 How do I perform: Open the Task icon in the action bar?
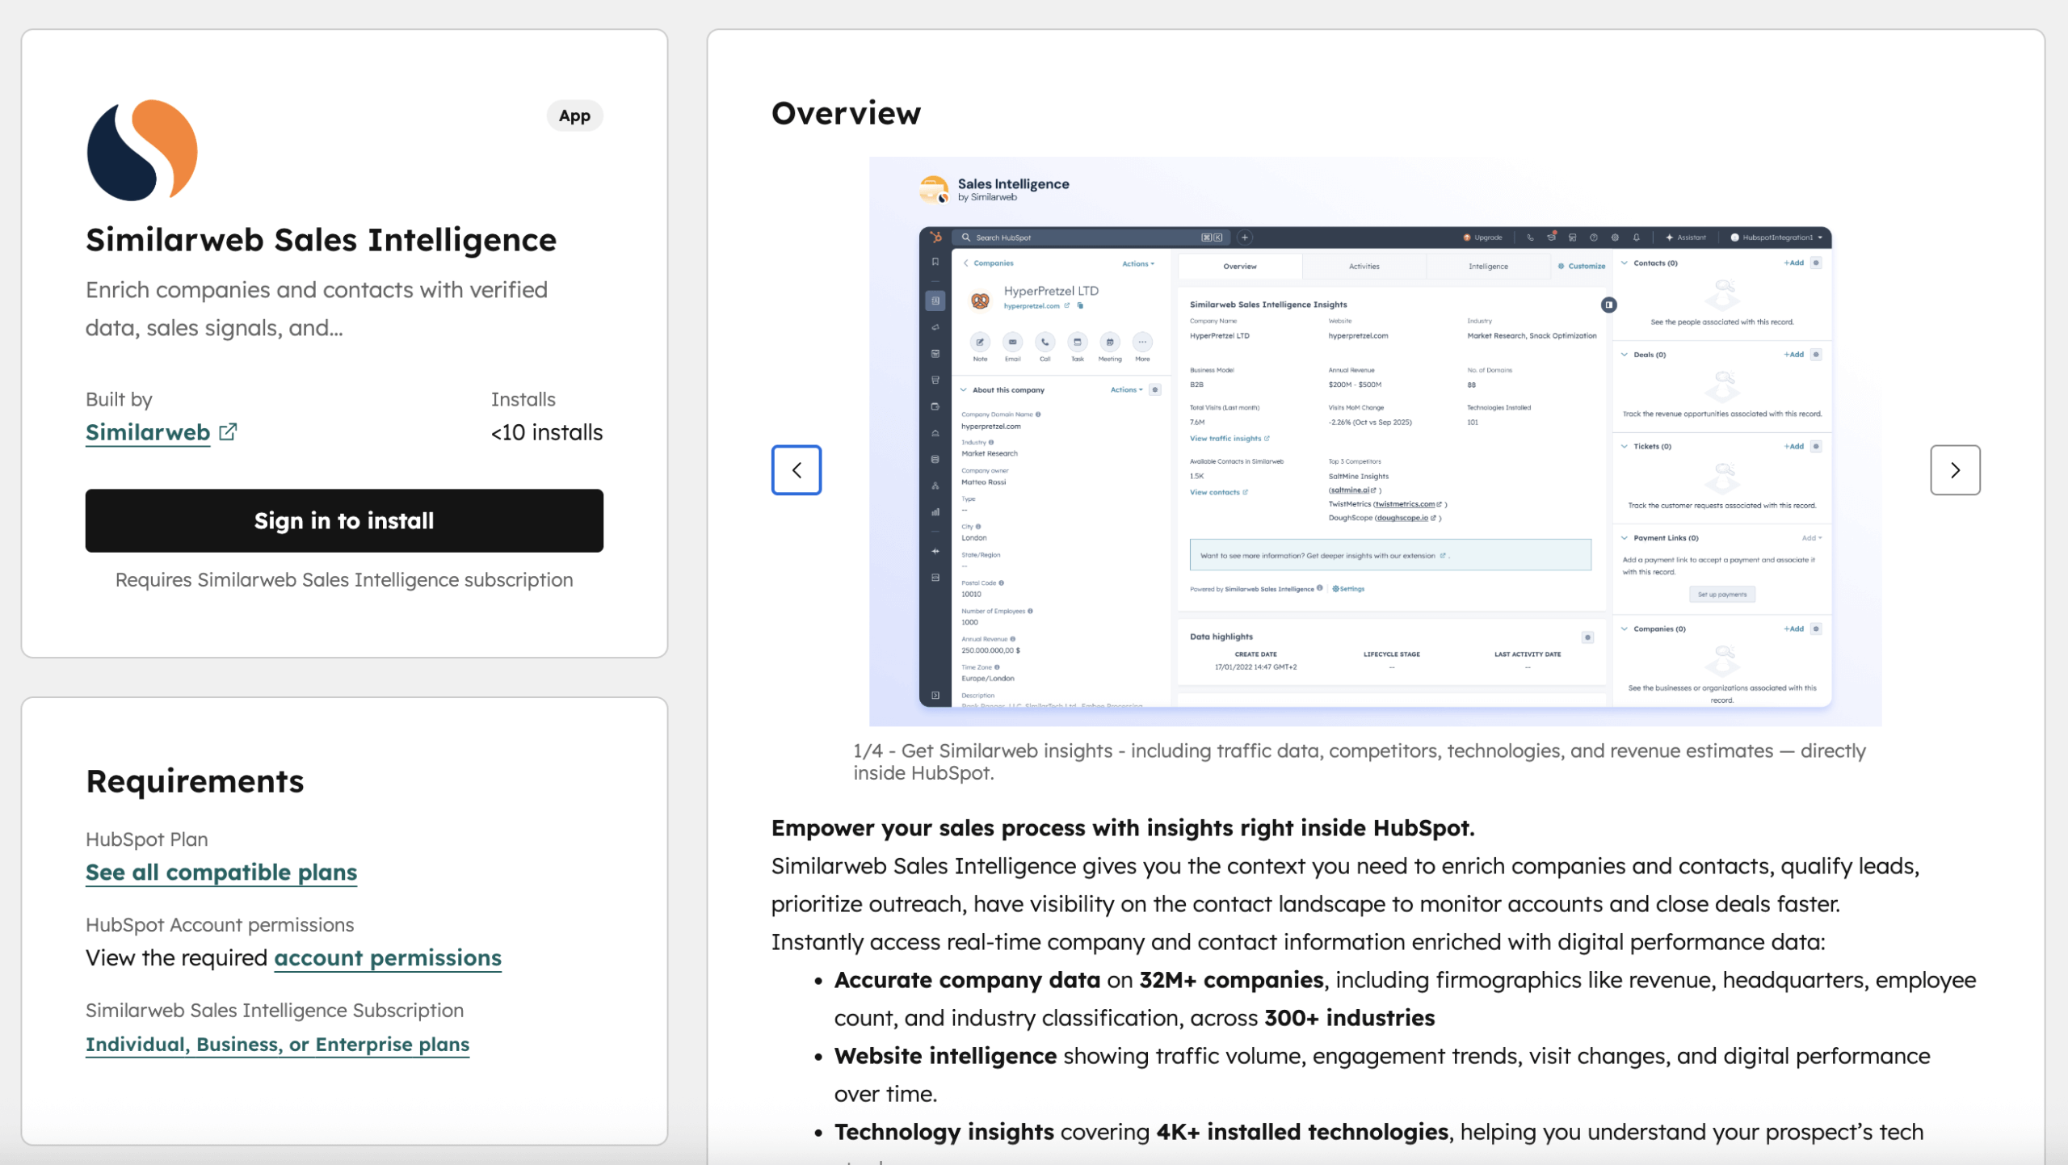tap(1078, 342)
